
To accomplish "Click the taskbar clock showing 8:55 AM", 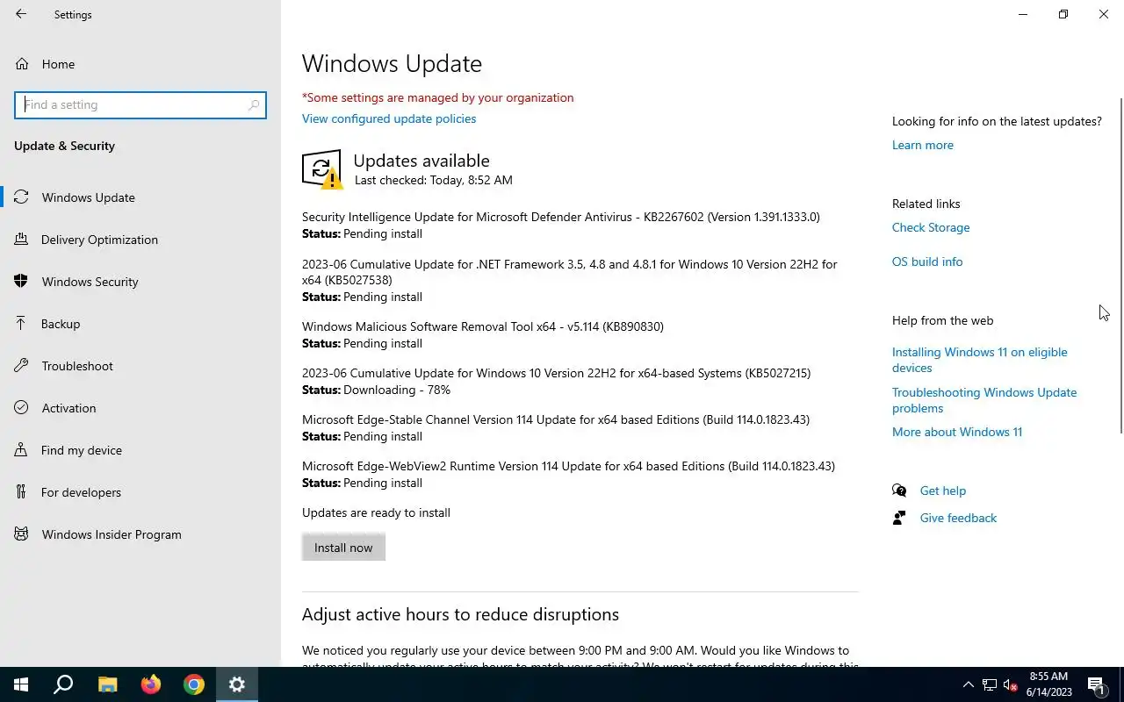I will (1048, 684).
